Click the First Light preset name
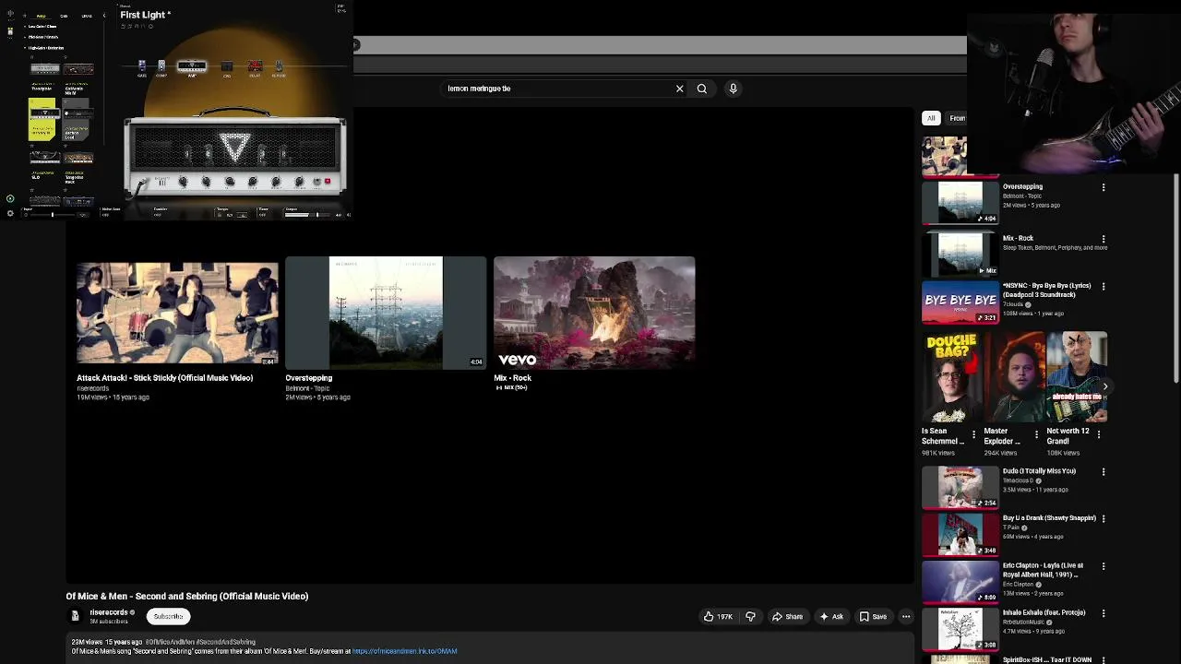The width and height of the screenshot is (1181, 664). point(145,15)
